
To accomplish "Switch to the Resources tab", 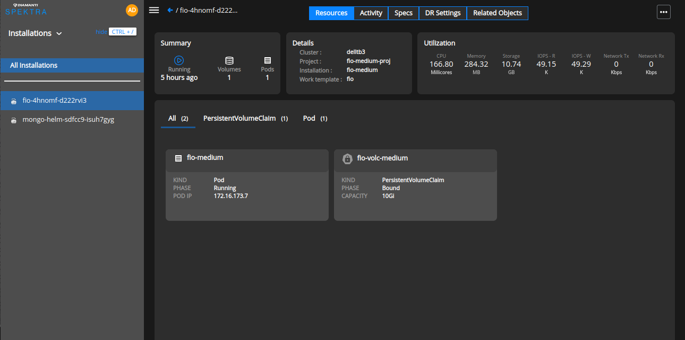I will click(331, 13).
